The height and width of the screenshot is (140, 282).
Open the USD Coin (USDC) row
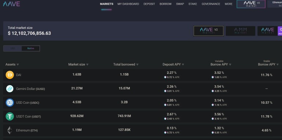tap(142, 103)
